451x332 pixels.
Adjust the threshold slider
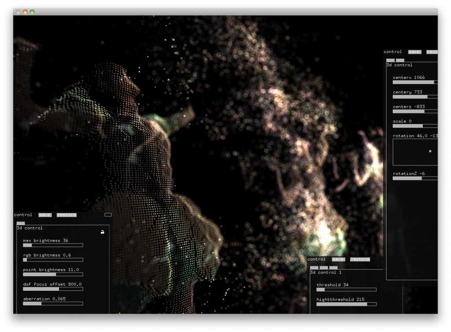coord(346,290)
